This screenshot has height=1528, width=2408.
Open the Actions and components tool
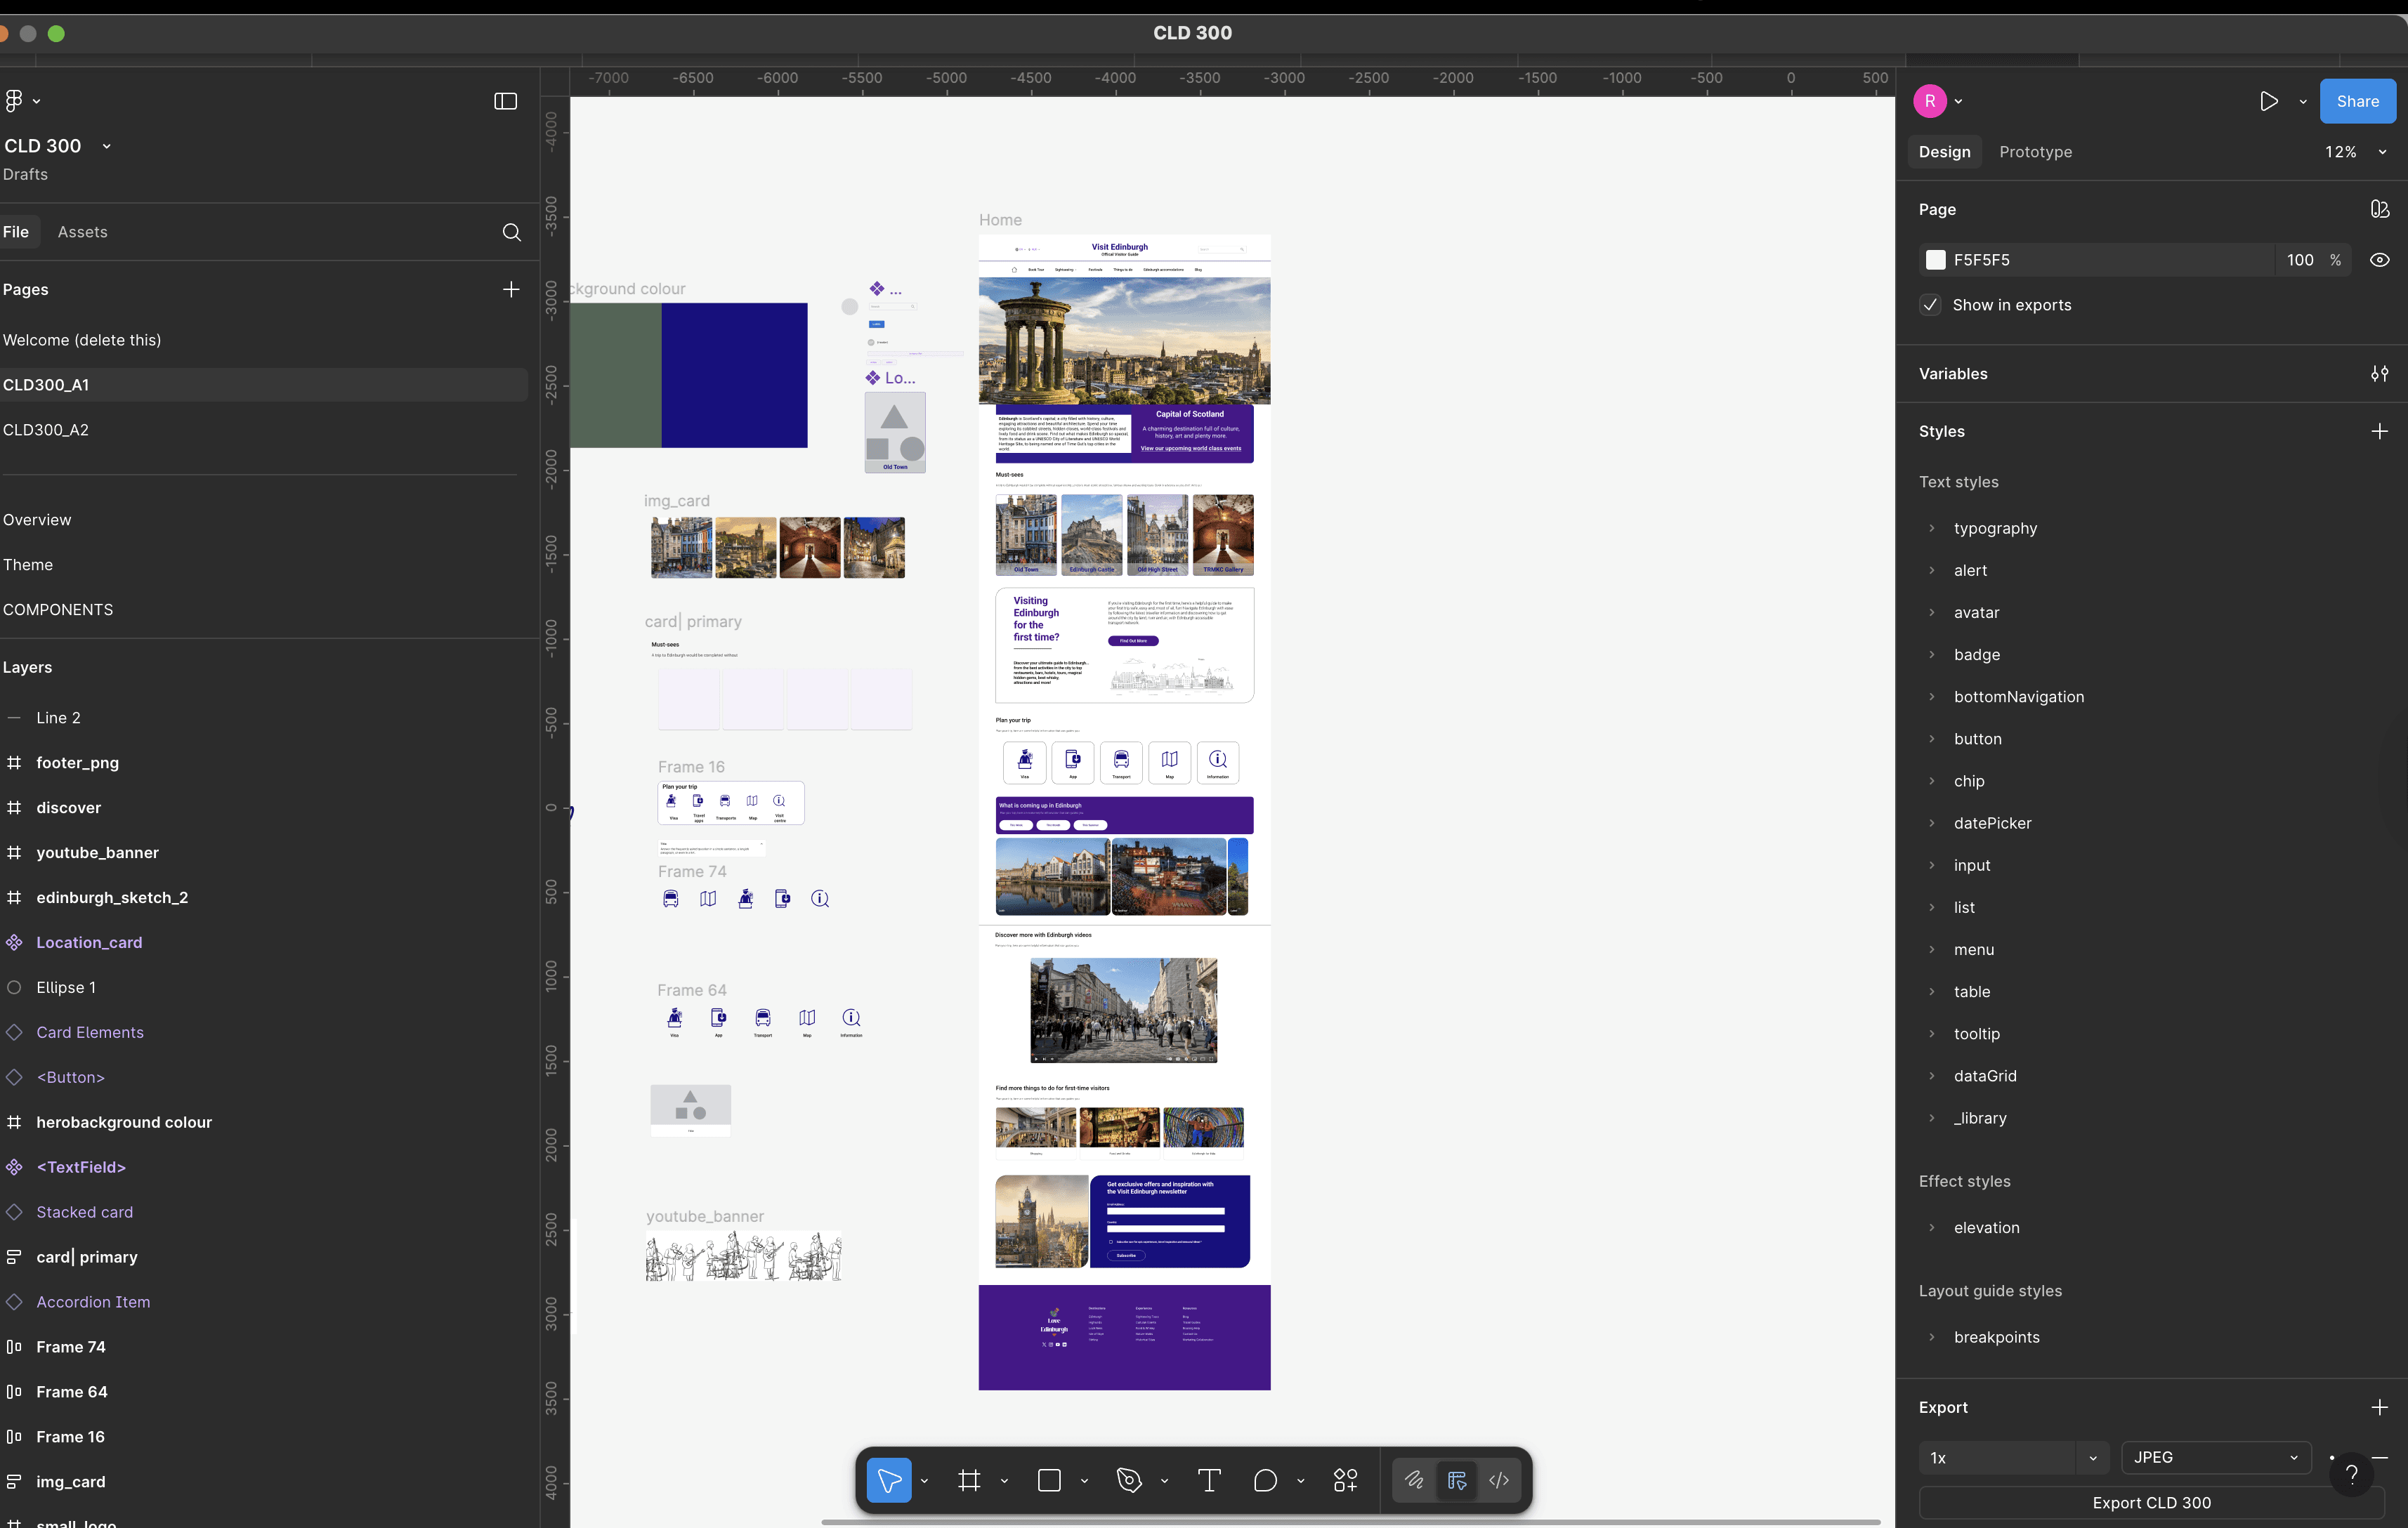(1345, 1480)
